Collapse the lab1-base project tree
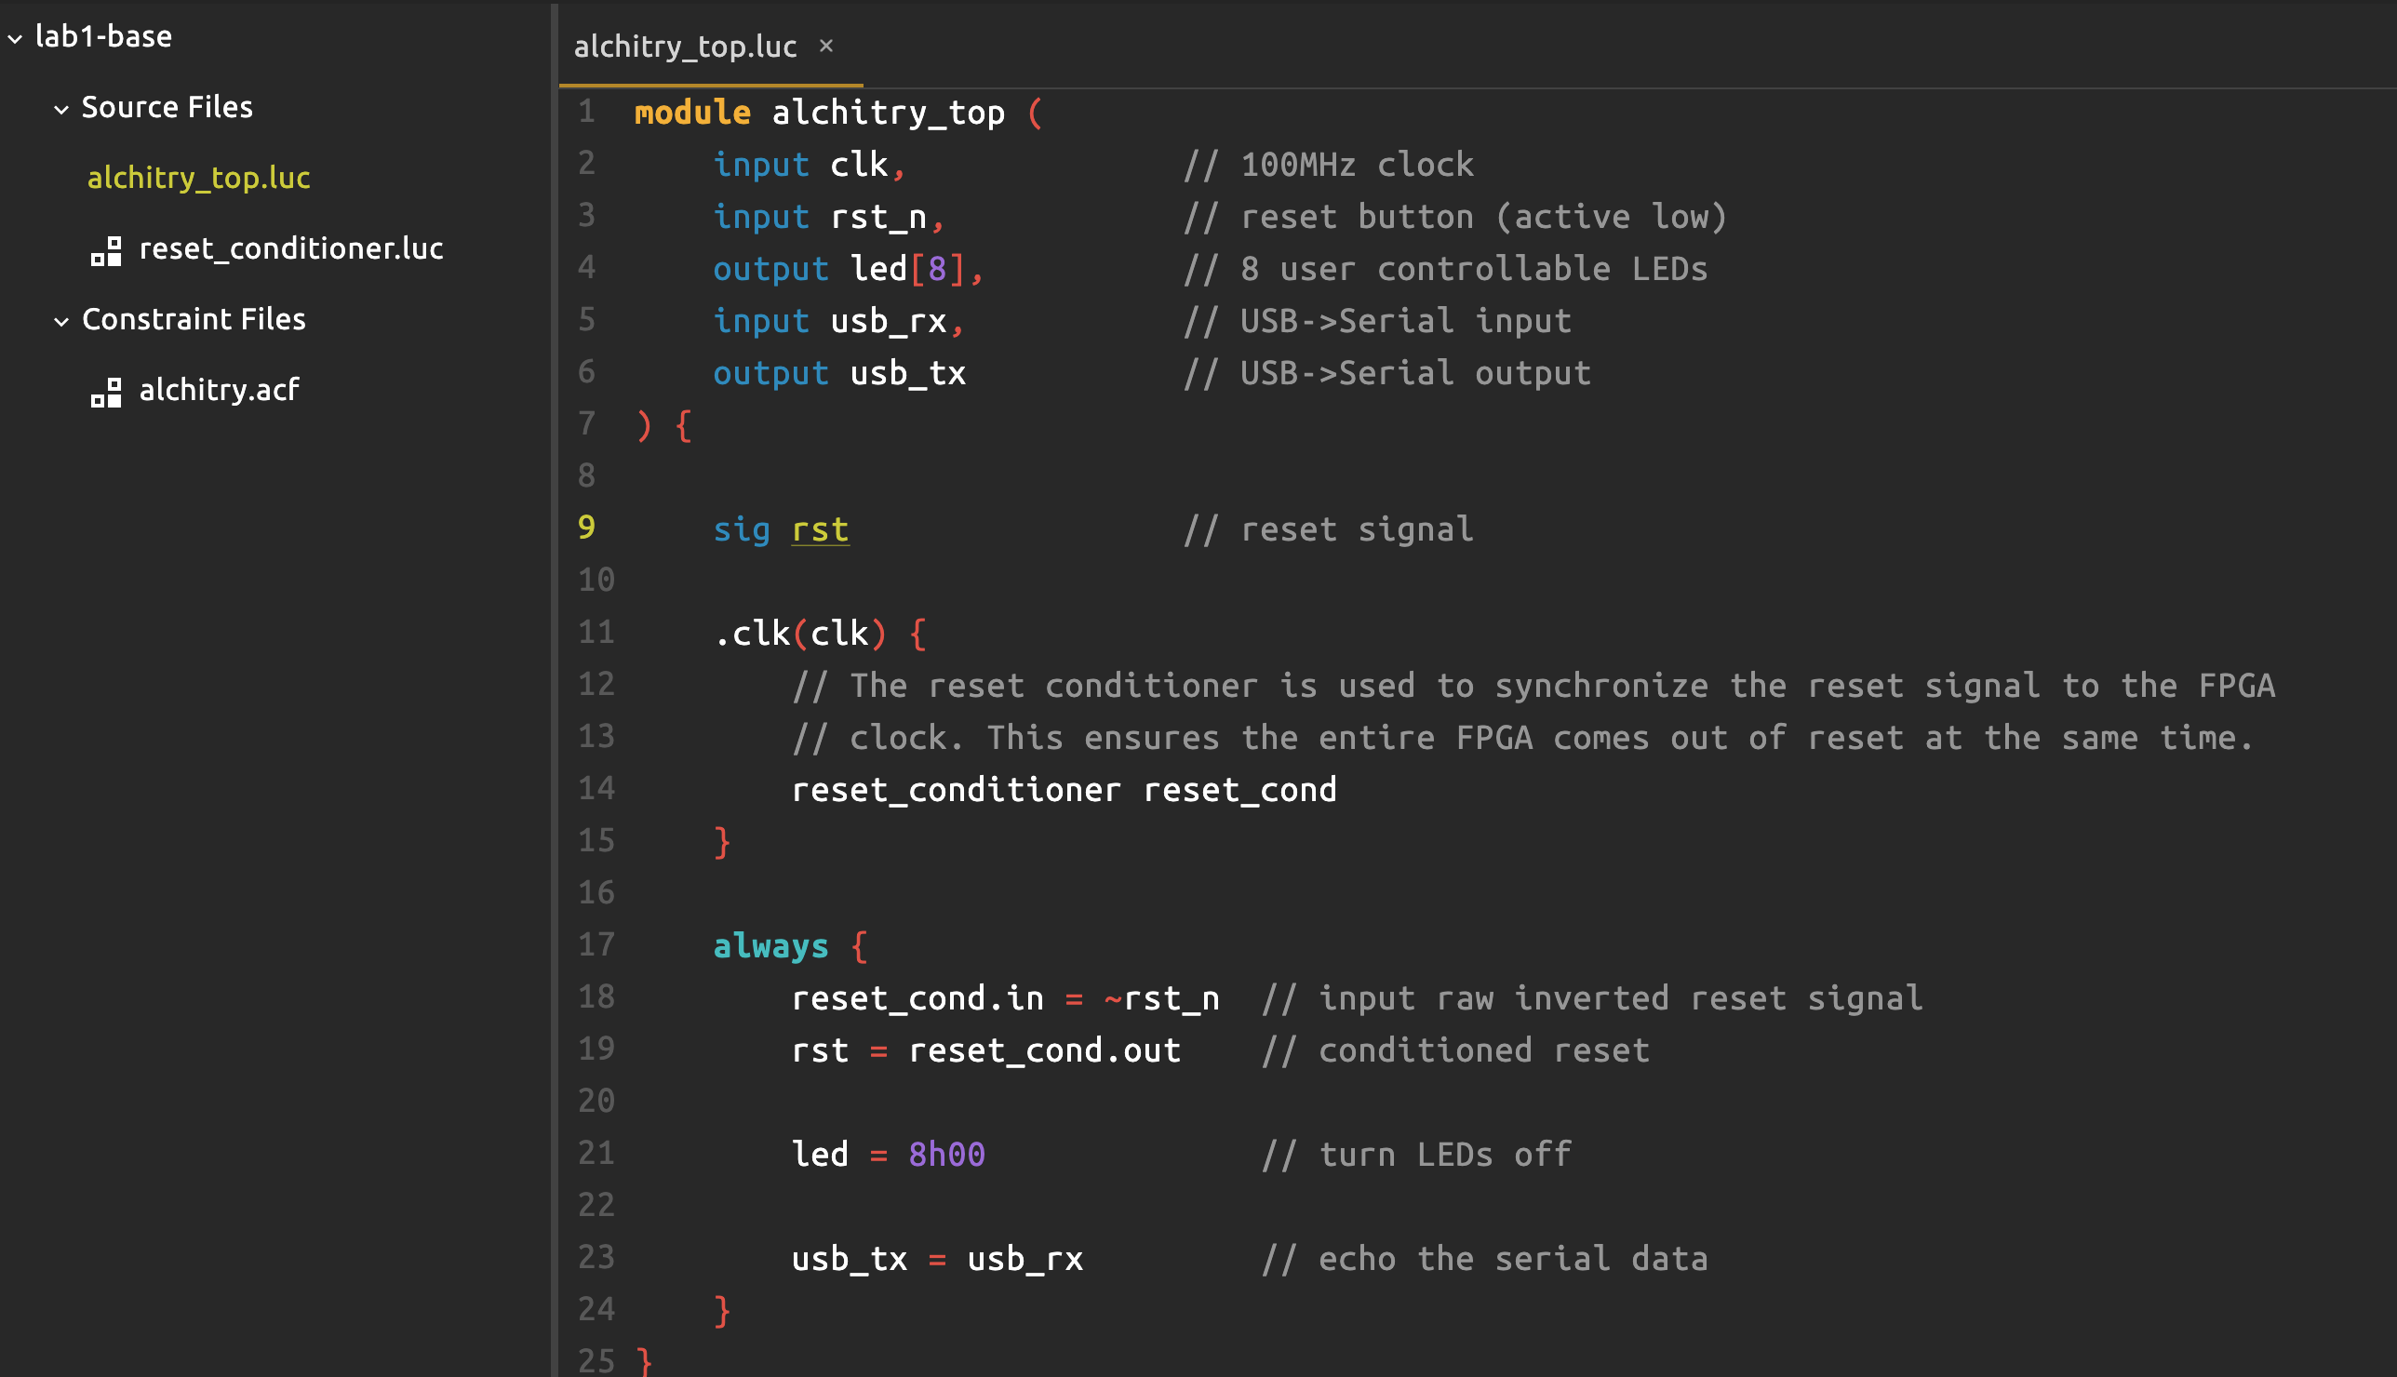This screenshot has height=1377, width=2397. point(15,38)
